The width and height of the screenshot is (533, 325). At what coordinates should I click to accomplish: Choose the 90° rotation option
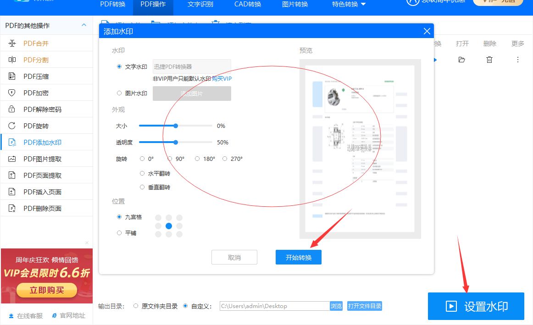(170, 159)
